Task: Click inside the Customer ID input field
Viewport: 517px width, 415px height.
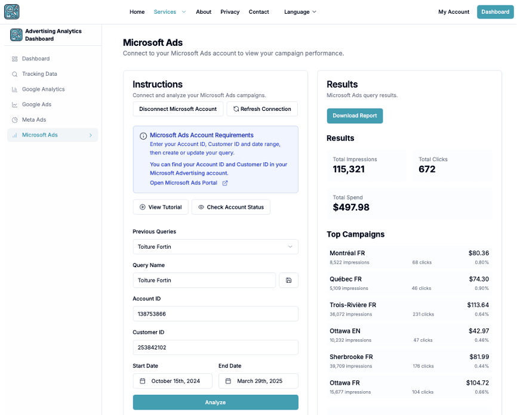Action: point(215,347)
